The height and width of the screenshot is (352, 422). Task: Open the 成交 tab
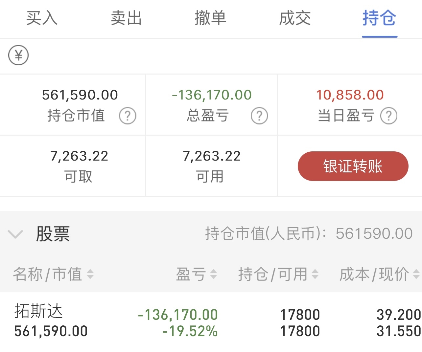295,18
